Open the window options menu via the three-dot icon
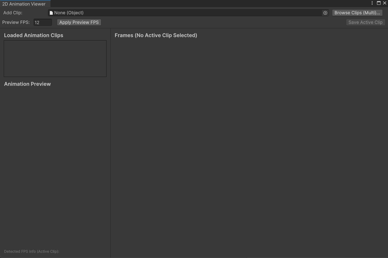The height and width of the screenshot is (258, 388). click(372, 3)
